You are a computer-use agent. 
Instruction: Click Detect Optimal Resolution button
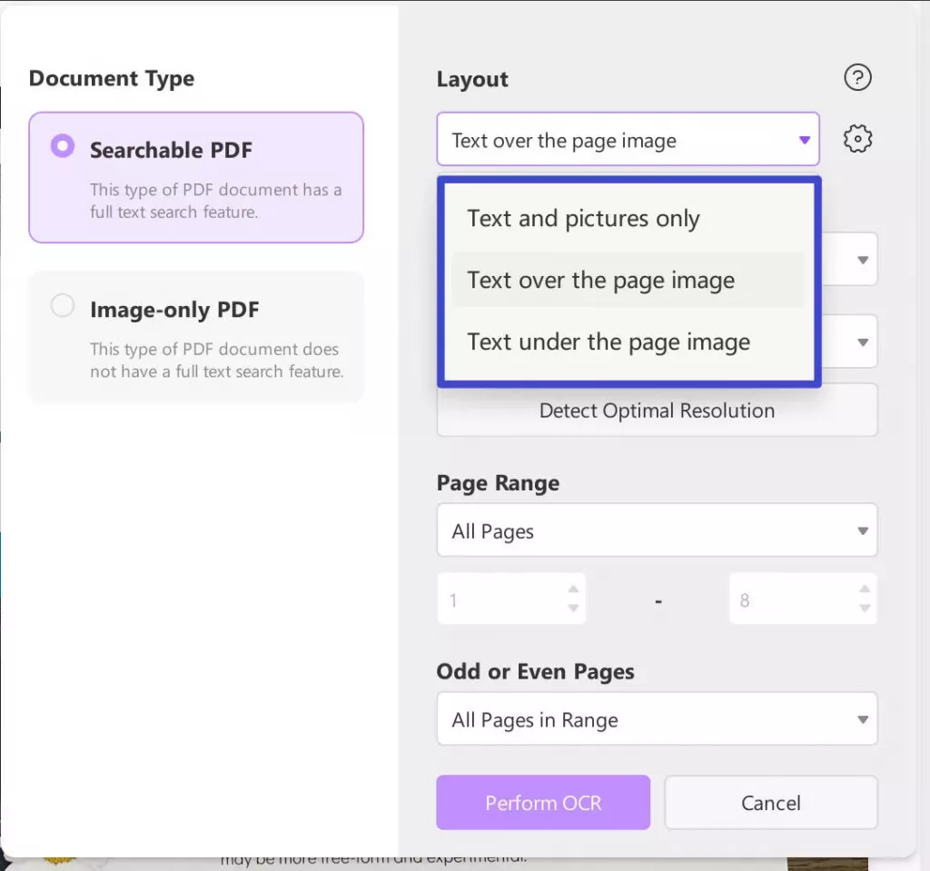pyautogui.click(x=657, y=411)
